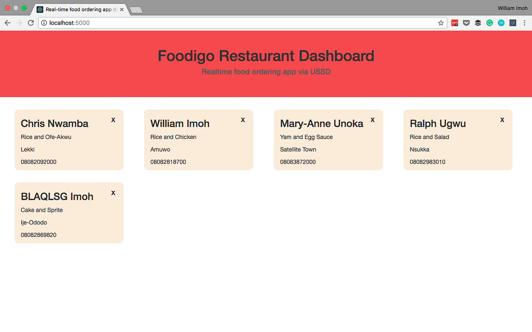This screenshot has width=532, height=332.
Task: Dismiss Chris Nwamba's order
Action: click(x=113, y=120)
